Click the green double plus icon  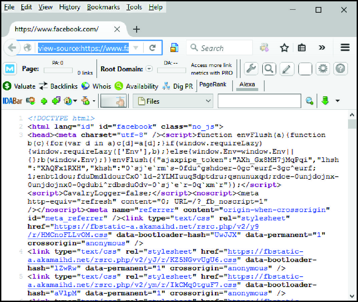(56, 101)
